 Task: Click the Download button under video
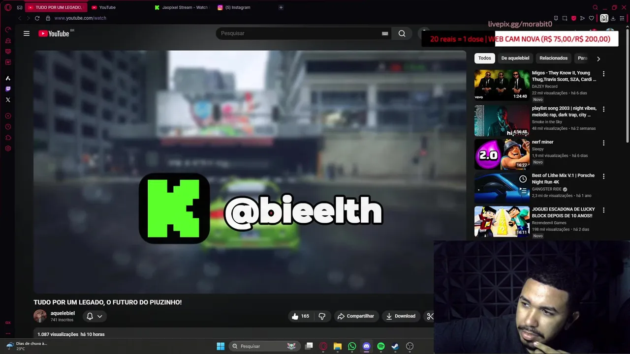401,316
